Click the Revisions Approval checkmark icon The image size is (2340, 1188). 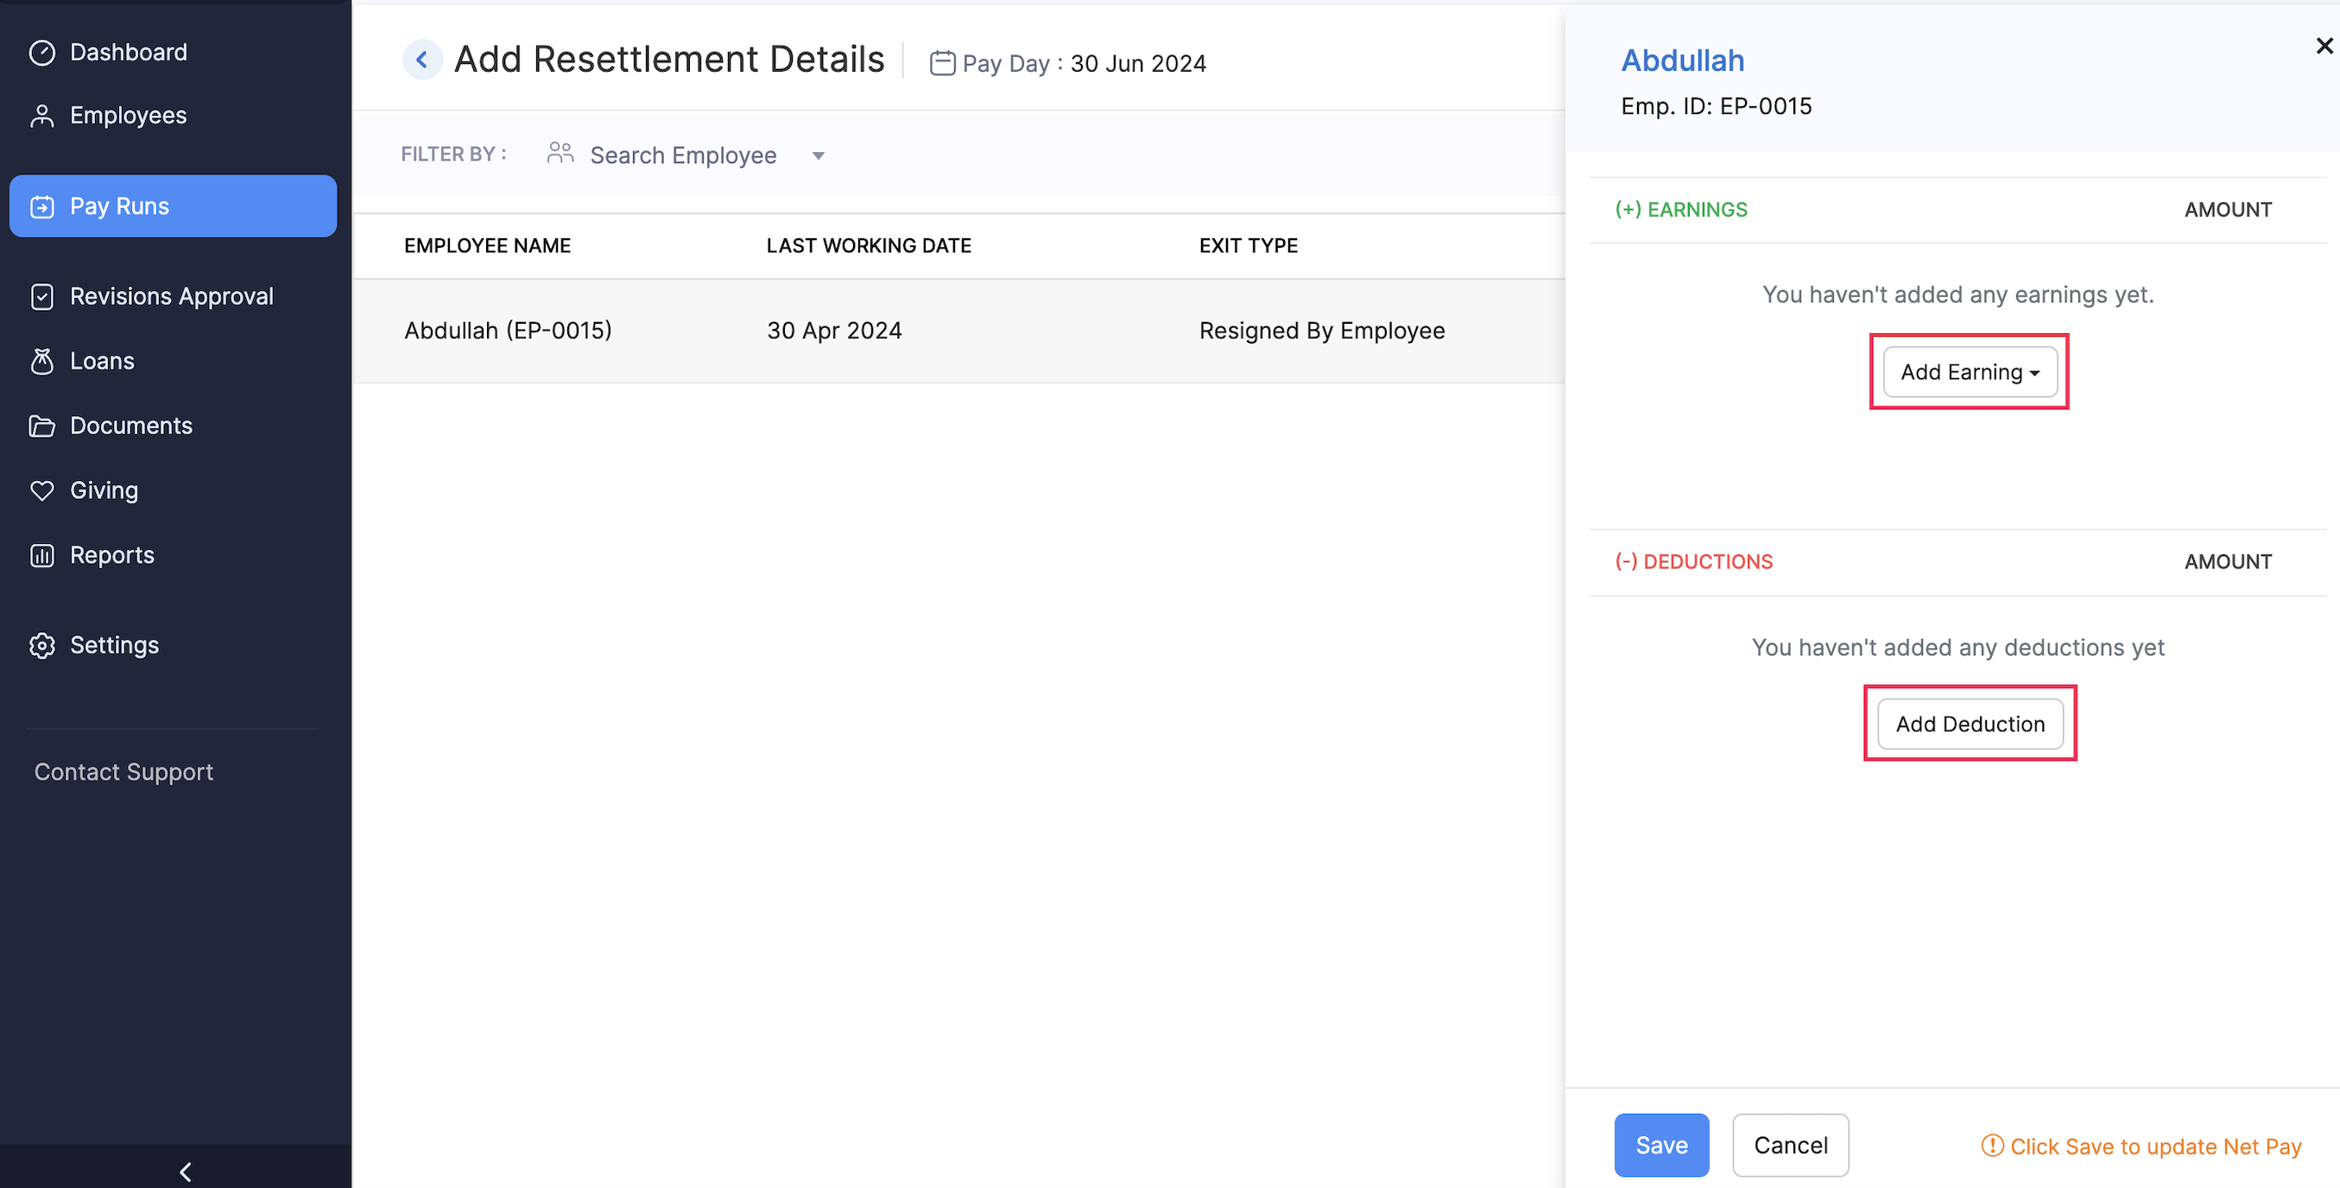[42, 296]
